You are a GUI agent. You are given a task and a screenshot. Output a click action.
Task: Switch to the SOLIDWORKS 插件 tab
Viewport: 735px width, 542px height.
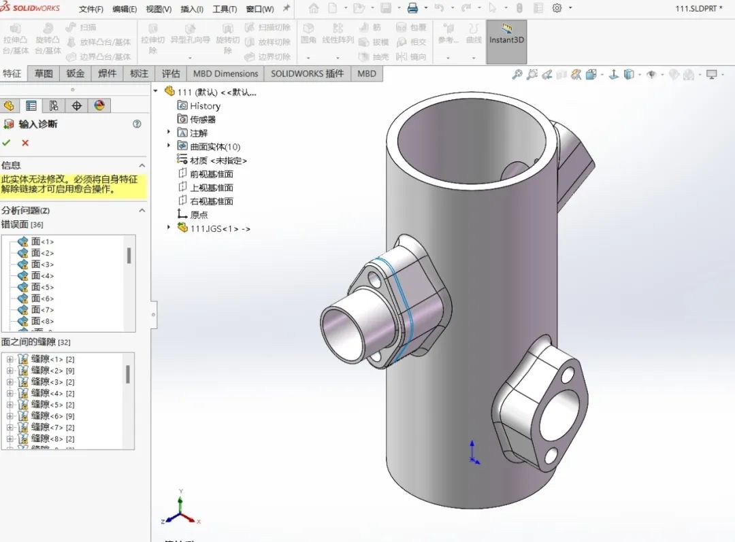(x=308, y=73)
